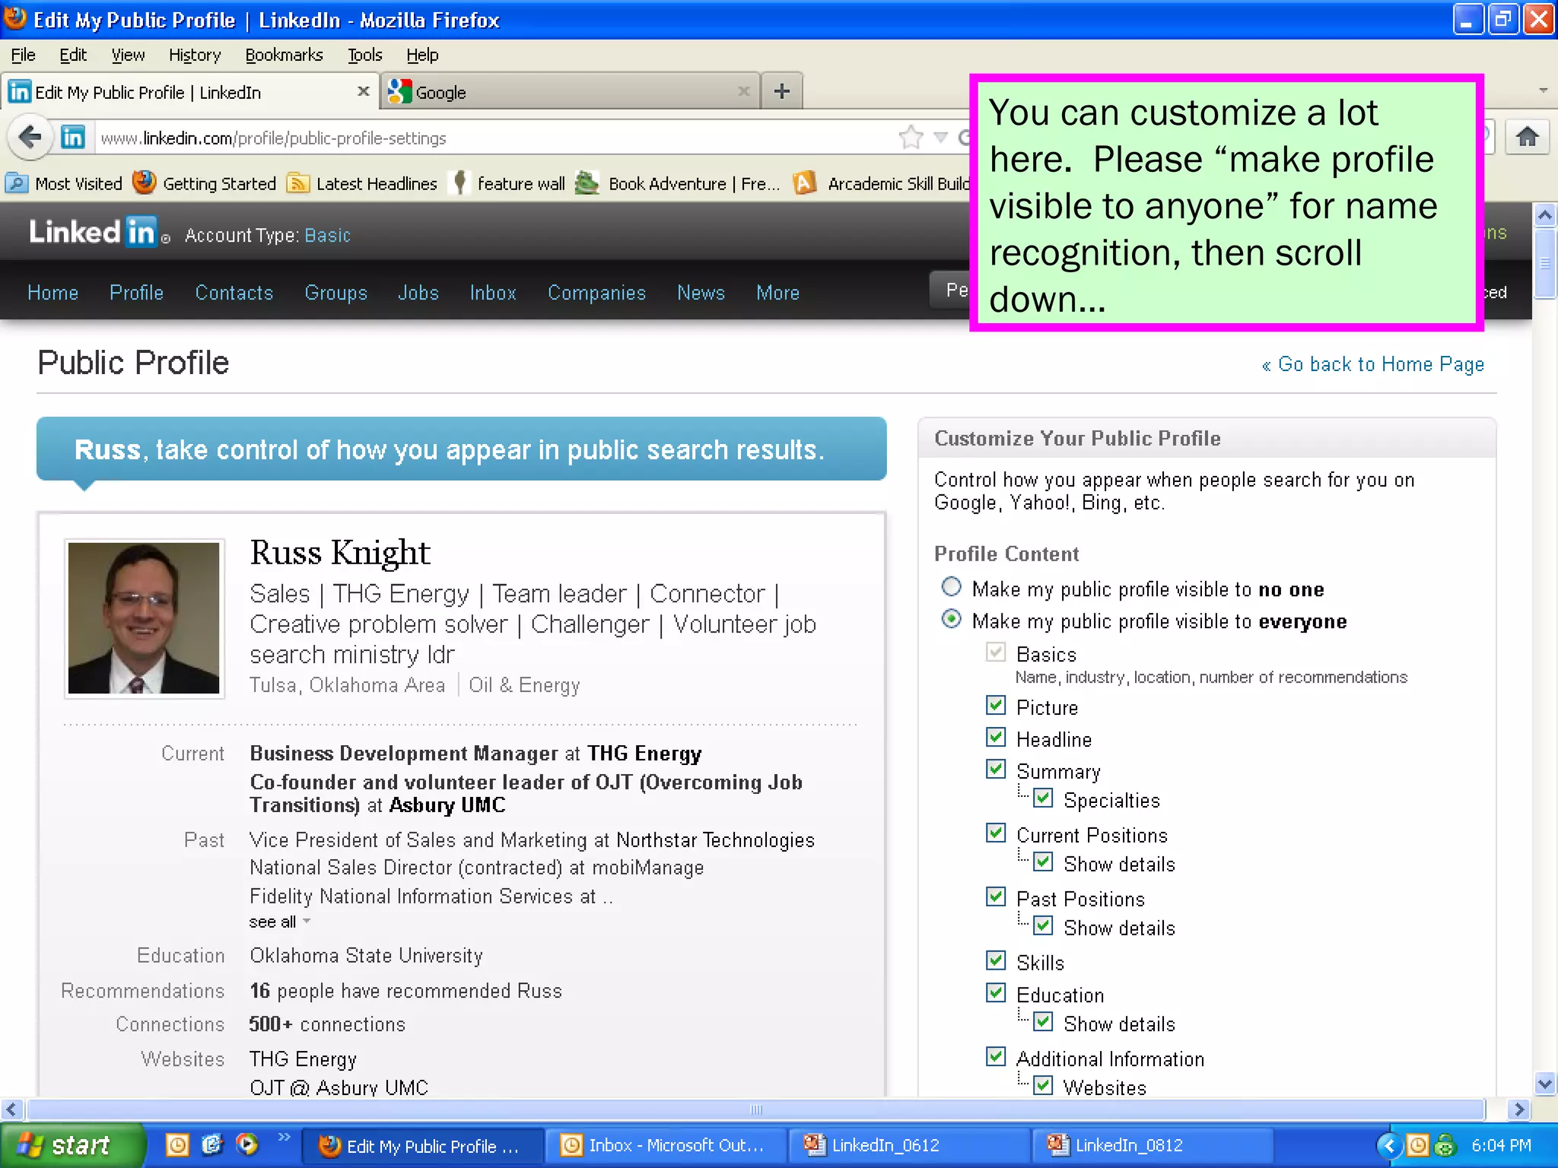Open the File menu
This screenshot has height=1168, width=1558.
23,55
